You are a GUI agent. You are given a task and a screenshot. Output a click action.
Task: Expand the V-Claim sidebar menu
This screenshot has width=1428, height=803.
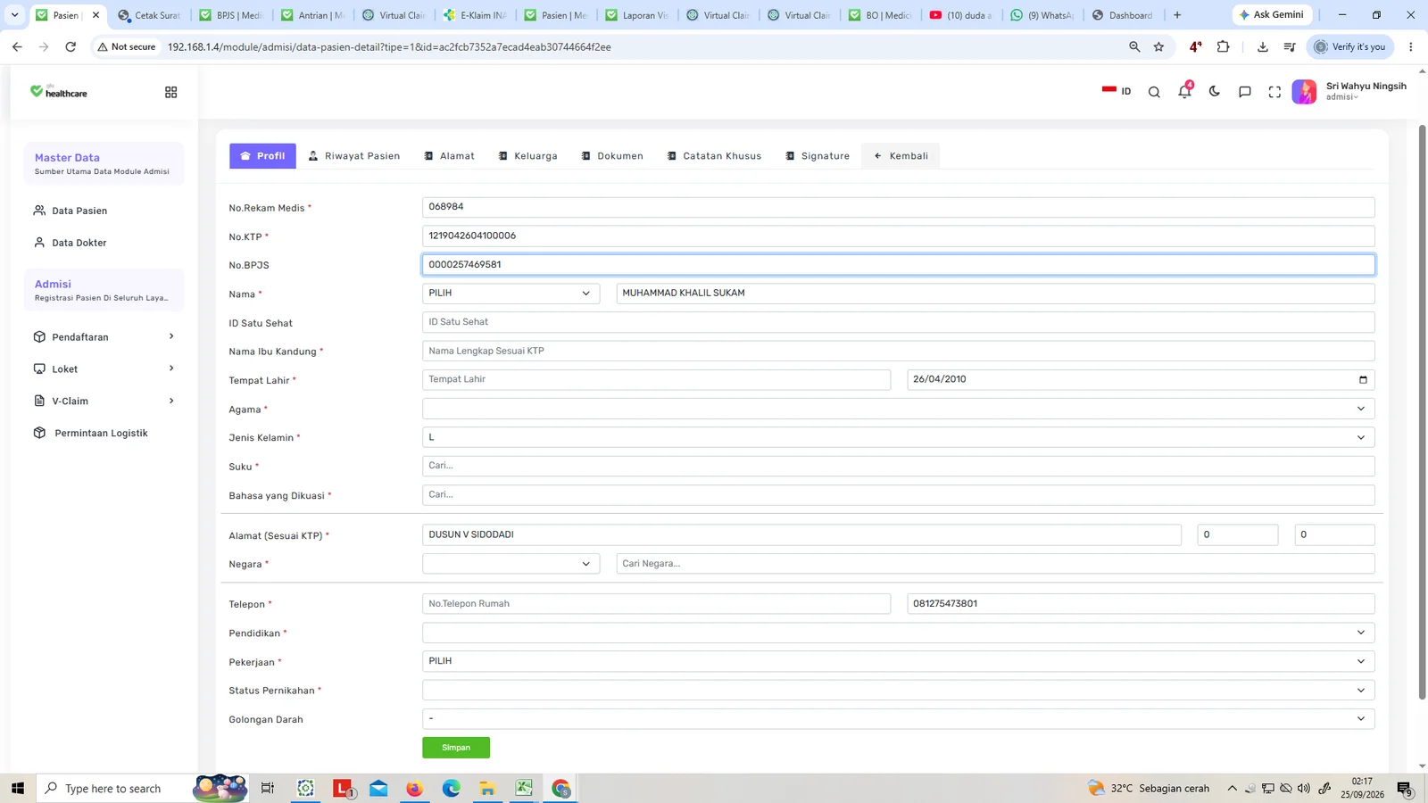point(104,401)
